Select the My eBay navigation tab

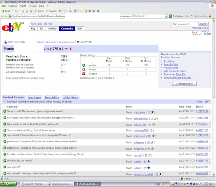[52, 29]
